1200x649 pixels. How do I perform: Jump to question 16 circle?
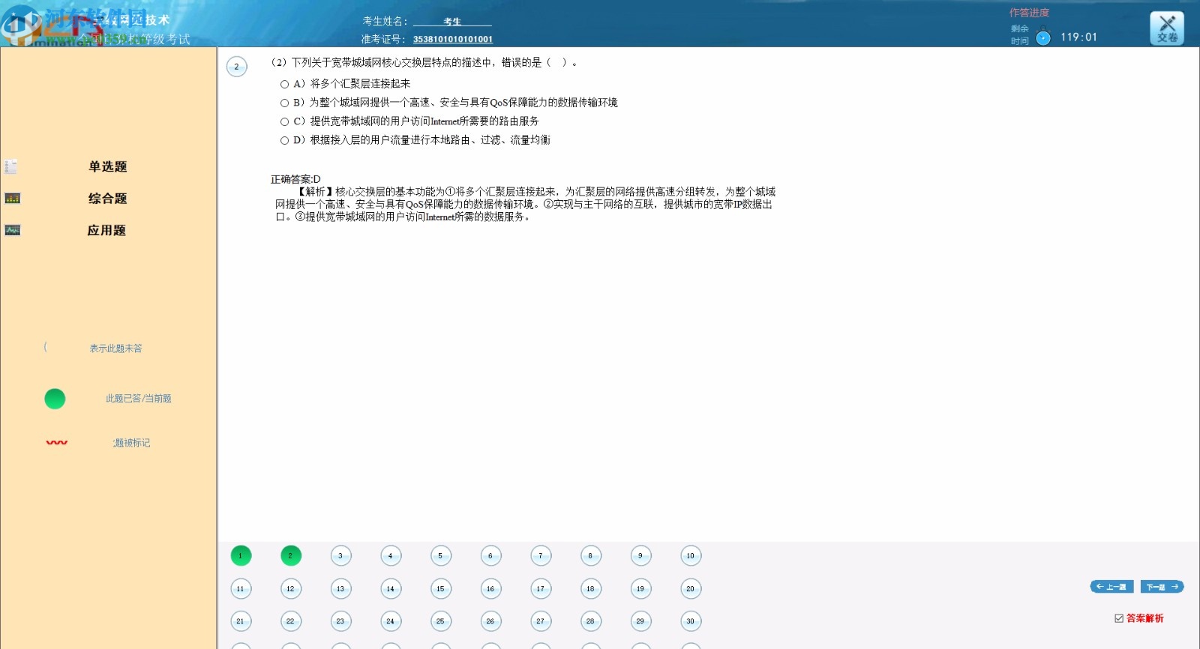pyautogui.click(x=490, y=588)
